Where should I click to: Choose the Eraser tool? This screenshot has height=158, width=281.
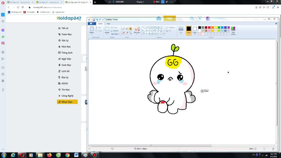(123, 33)
